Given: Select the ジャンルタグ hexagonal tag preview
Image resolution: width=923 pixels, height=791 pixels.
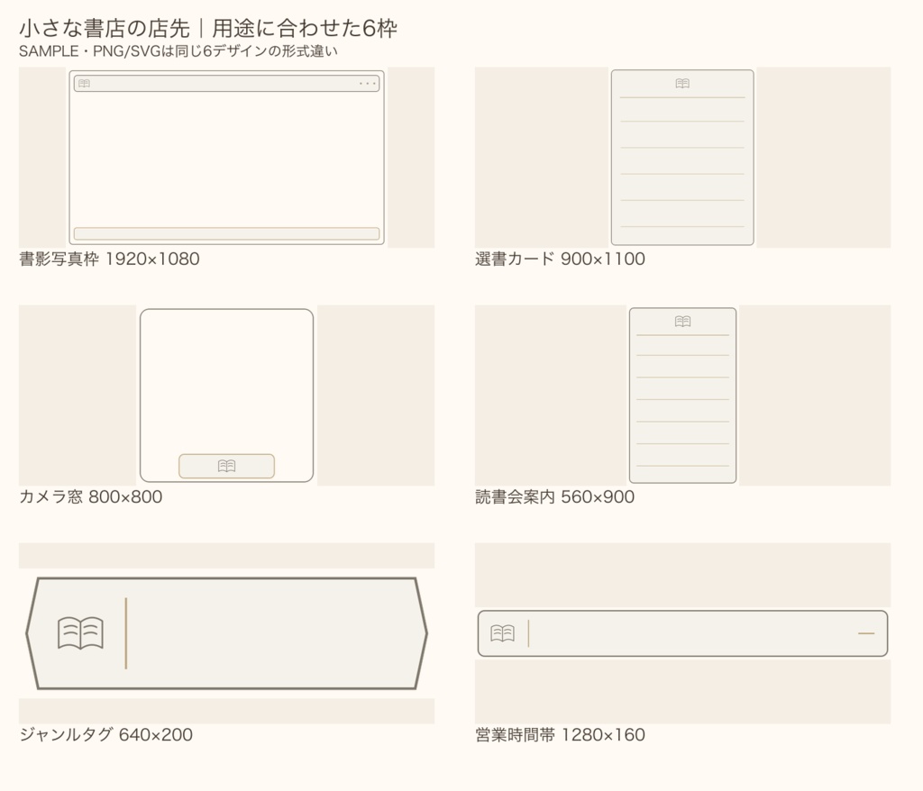Looking at the screenshot, I should 226,633.
